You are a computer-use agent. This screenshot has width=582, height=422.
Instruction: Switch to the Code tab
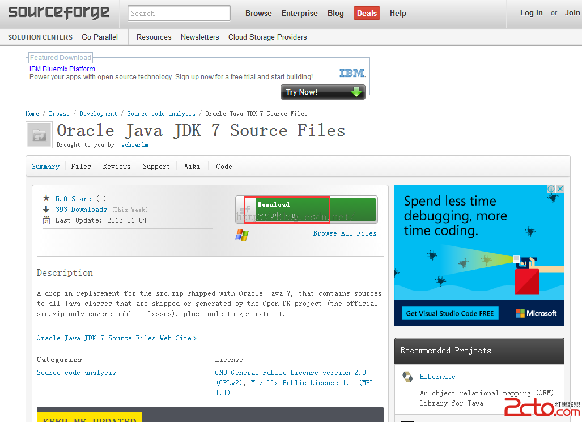coord(224,167)
